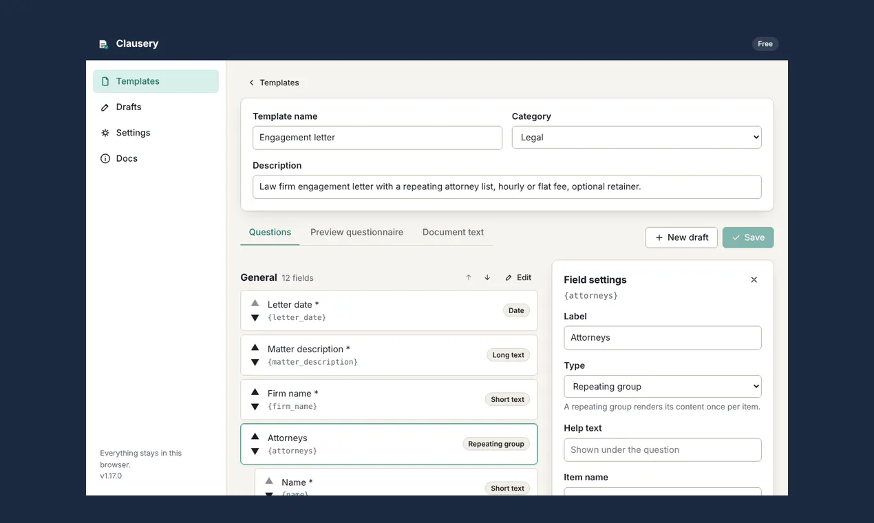
Task: Focus the field Label input
Action: point(663,338)
